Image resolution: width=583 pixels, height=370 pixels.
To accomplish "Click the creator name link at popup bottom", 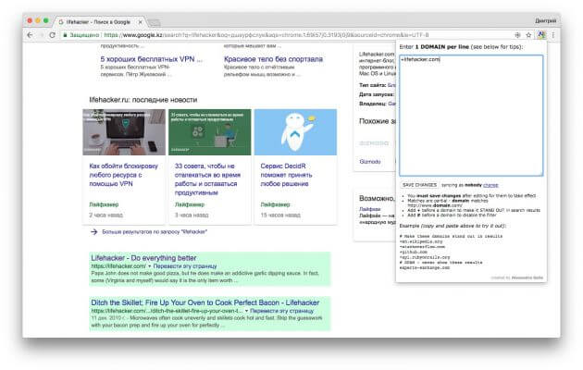I will (527, 277).
